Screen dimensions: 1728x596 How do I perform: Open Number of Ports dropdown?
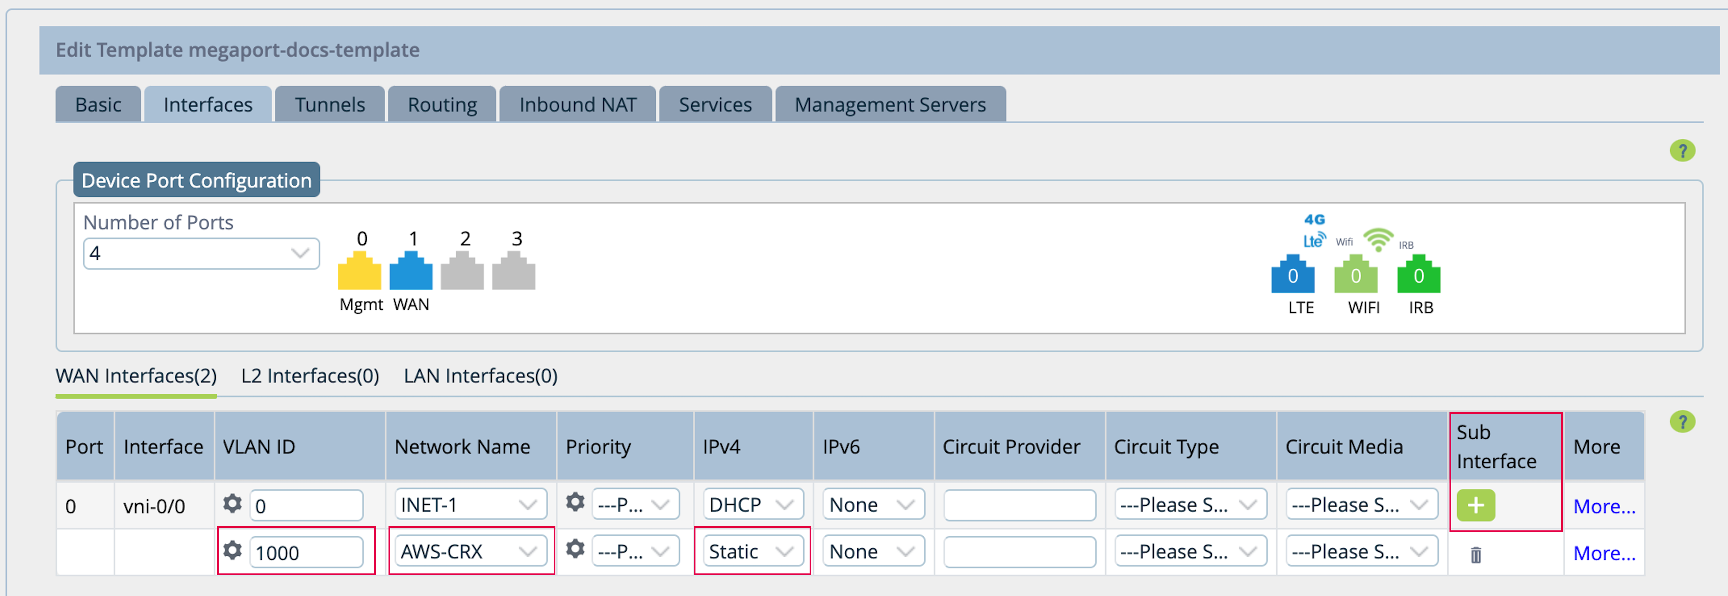[x=201, y=253]
